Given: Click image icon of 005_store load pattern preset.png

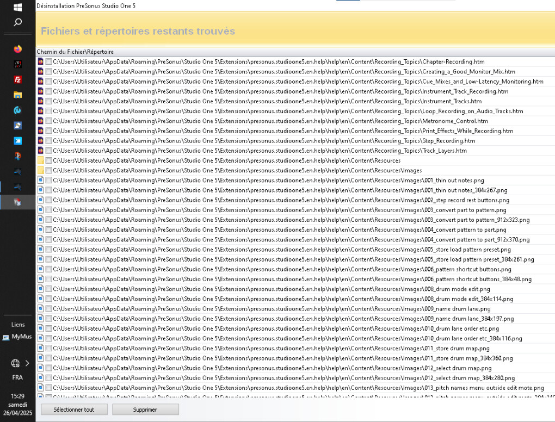Looking at the screenshot, I should (x=41, y=250).
